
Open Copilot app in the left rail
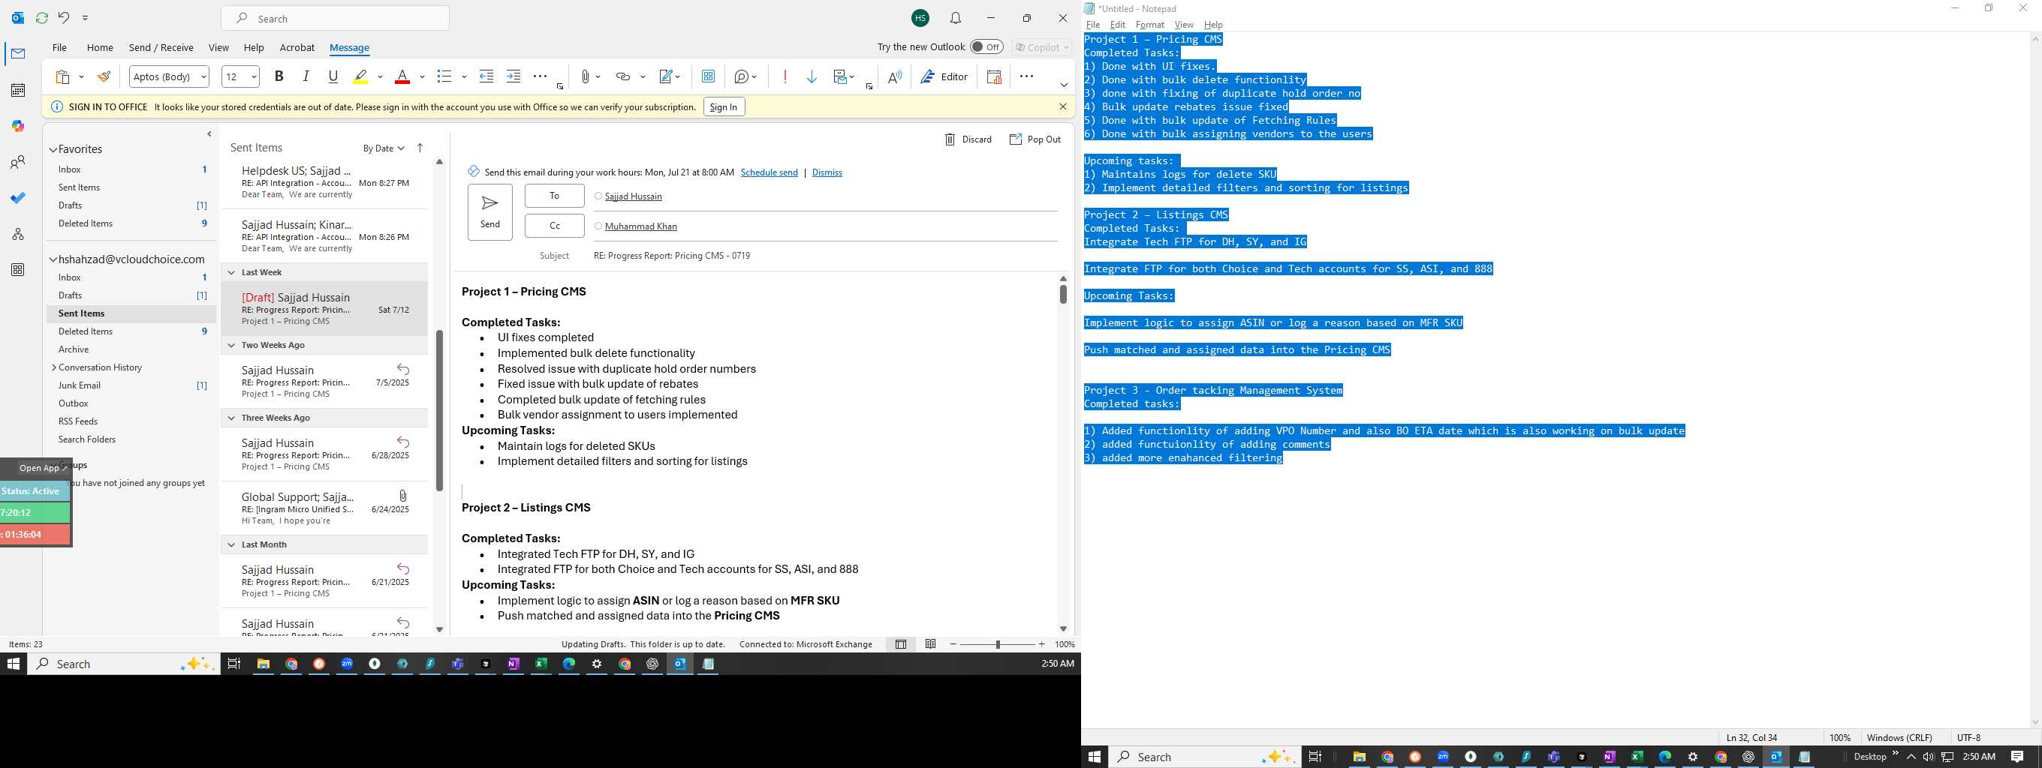[x=17, y=126]
